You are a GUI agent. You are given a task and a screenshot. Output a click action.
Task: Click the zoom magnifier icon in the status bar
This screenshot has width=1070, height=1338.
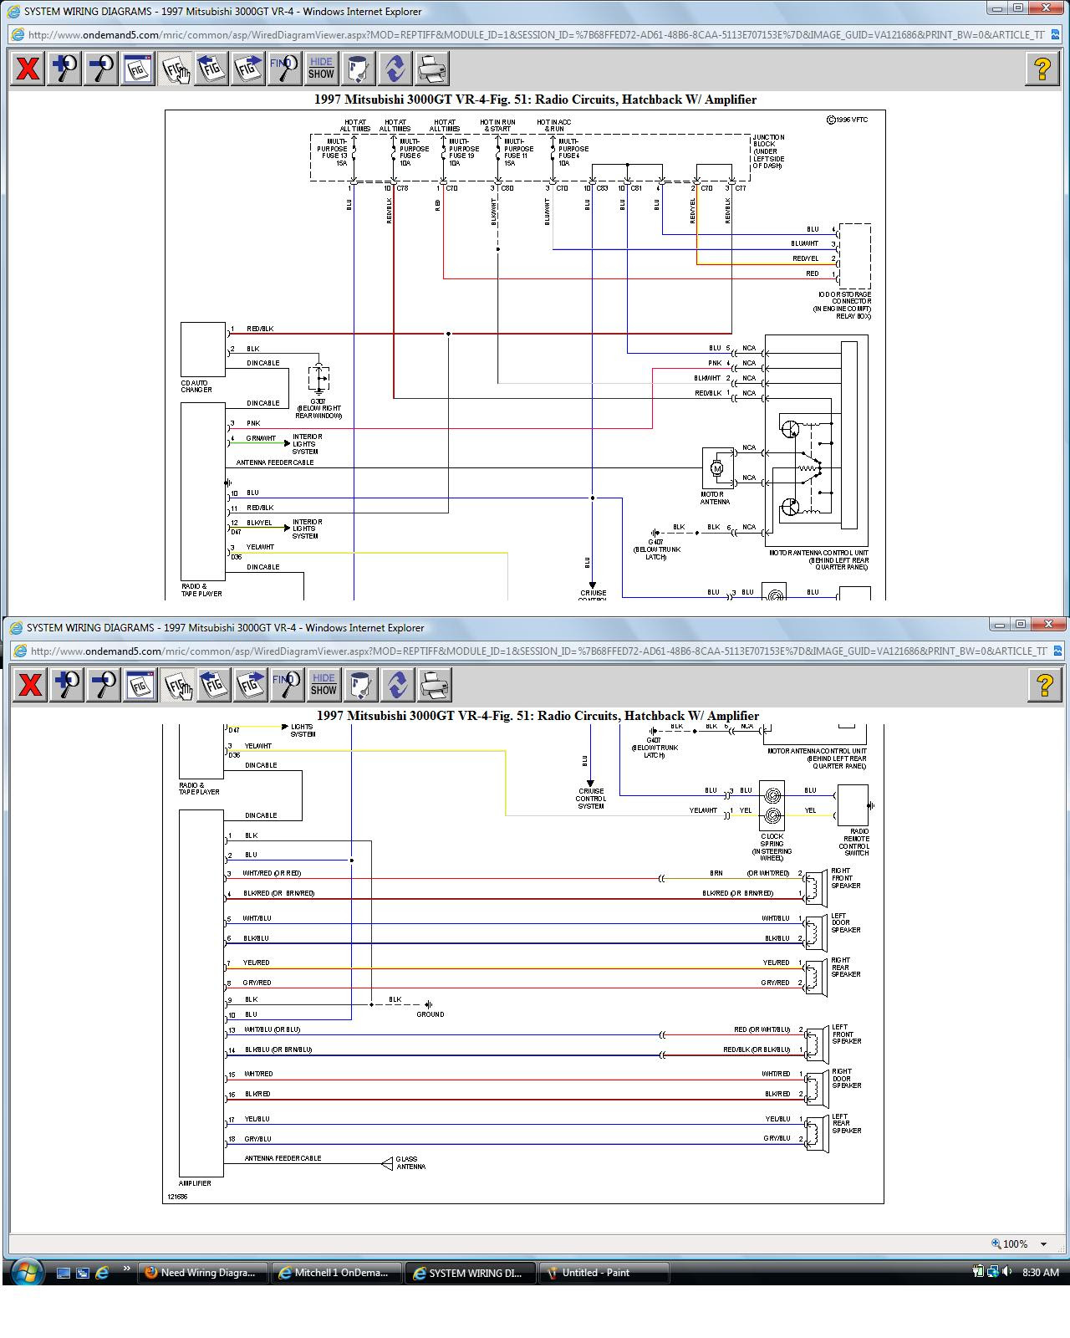[996, 1244]
